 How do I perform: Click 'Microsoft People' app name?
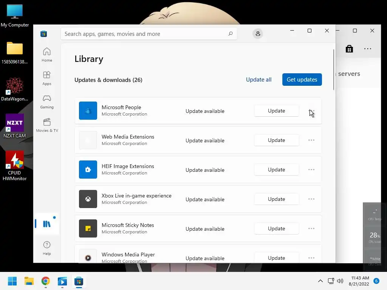click(121, 107)
